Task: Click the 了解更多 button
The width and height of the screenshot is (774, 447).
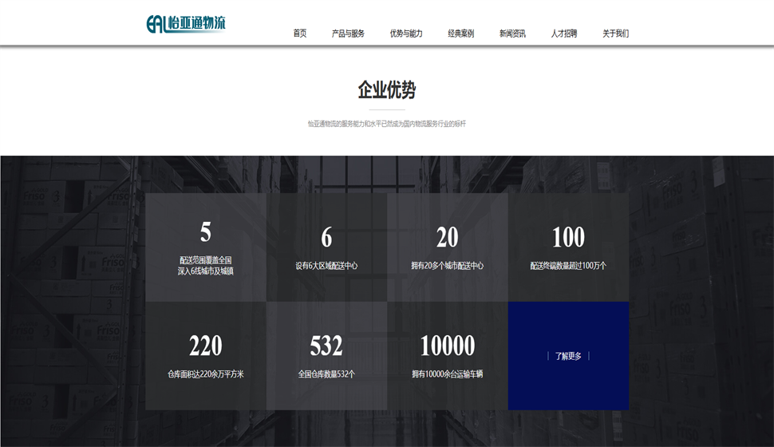Action: pos(568,356)
